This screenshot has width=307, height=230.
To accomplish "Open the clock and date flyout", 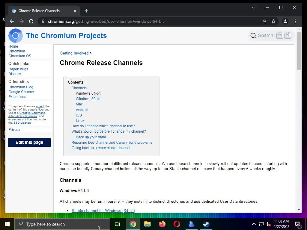I will point(281,224).
